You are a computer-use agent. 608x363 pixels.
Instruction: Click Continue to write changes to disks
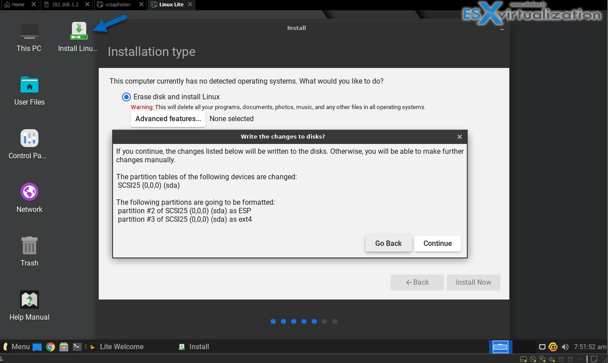tap(437, 243)
